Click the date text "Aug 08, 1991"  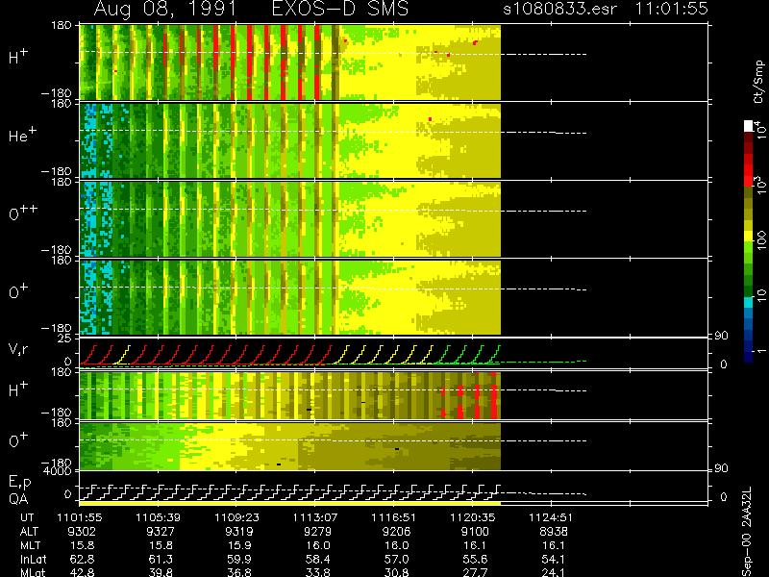[164, 9]
